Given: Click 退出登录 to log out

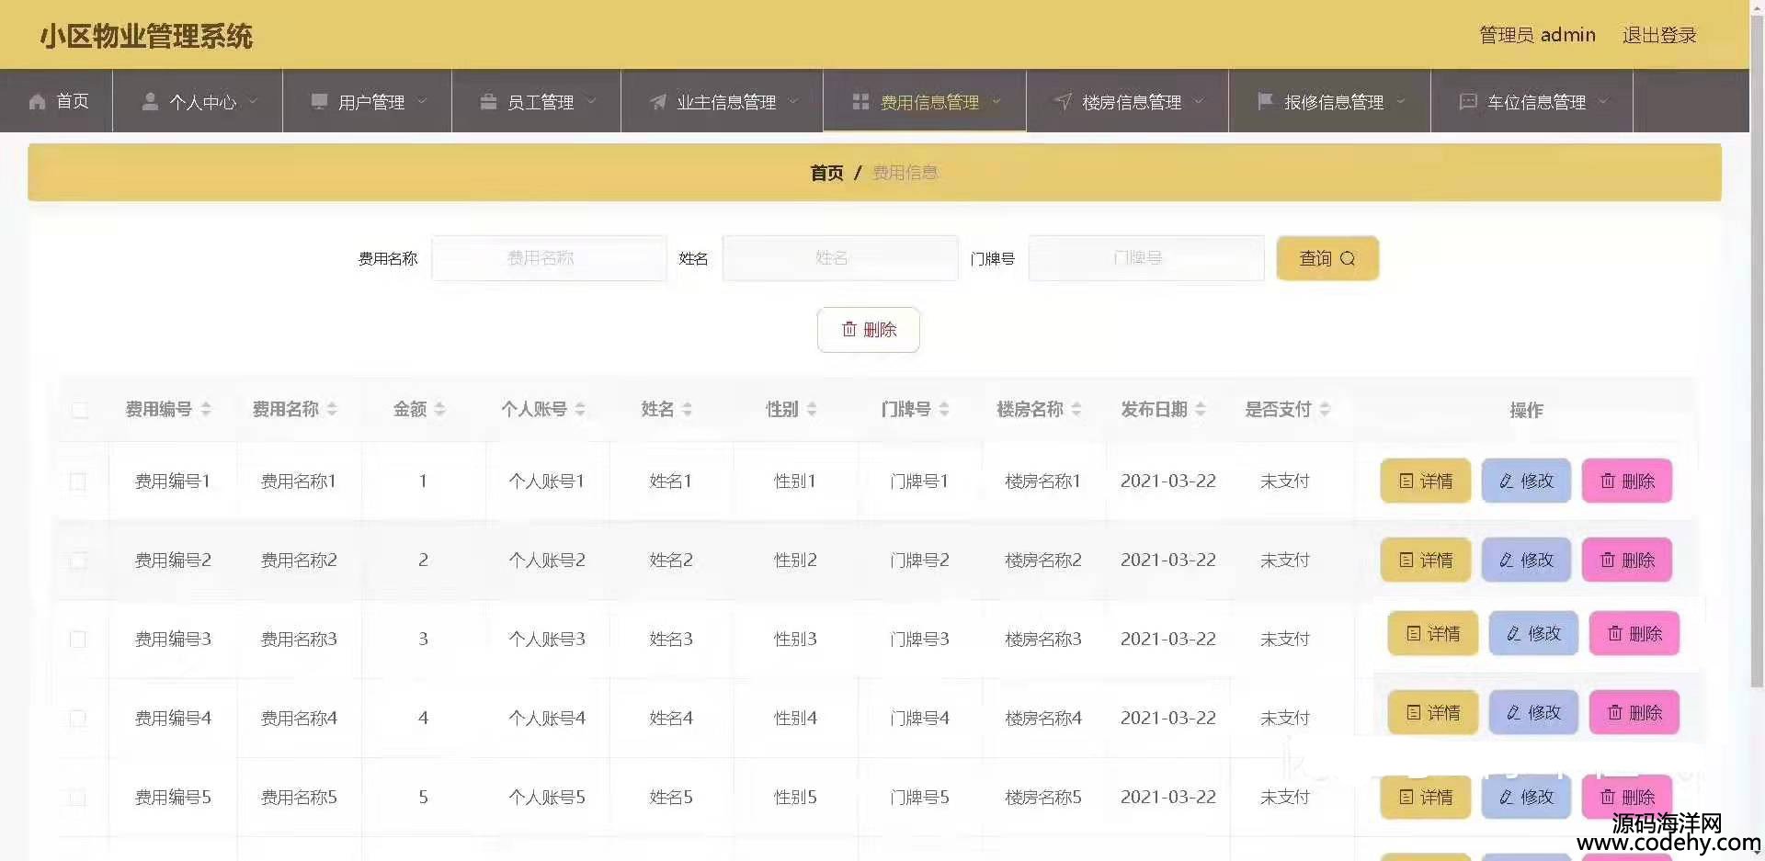Looking at the screenshot, I should click(x=1658, y=35).
